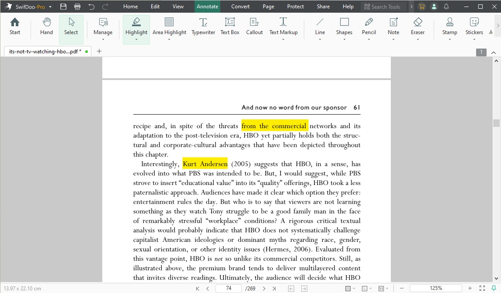Expand the Highlight dropdown arrow

click(136, 40)
